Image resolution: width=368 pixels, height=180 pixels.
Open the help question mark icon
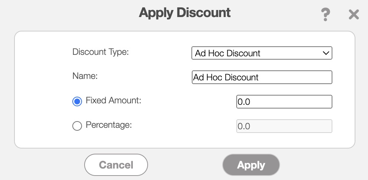(x=325, y=15)
